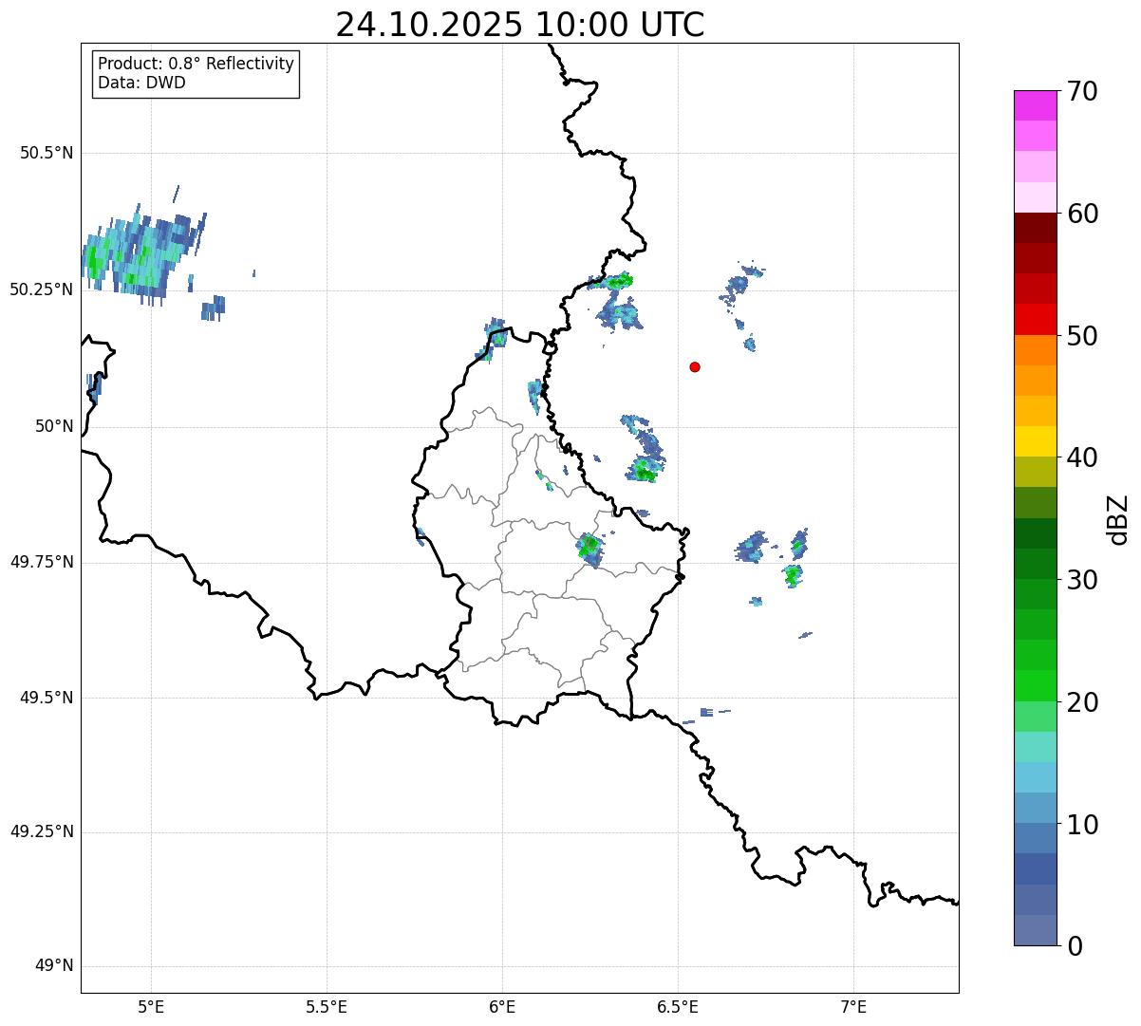1141x1026 pixels.
Task: Click the "49.75°N" latitude label
Action: pos(42,562)
